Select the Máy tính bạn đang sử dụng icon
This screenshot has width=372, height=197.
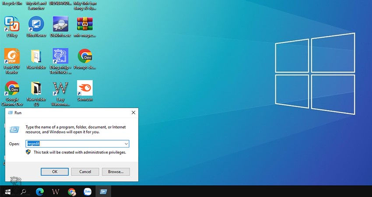click(85, 5)
